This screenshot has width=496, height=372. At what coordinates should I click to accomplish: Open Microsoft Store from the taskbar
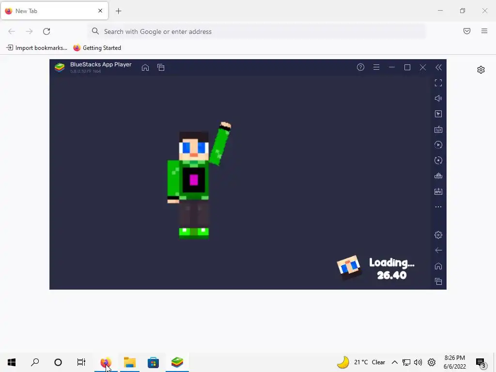(153, 362)
